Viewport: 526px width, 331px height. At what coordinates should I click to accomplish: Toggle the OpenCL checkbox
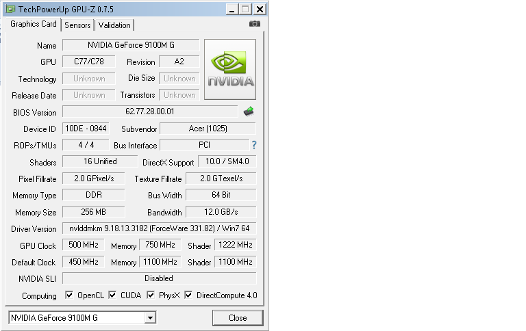point(68,295)
